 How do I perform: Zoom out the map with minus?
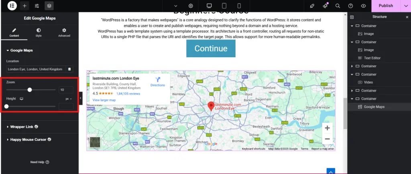point(327,139)
